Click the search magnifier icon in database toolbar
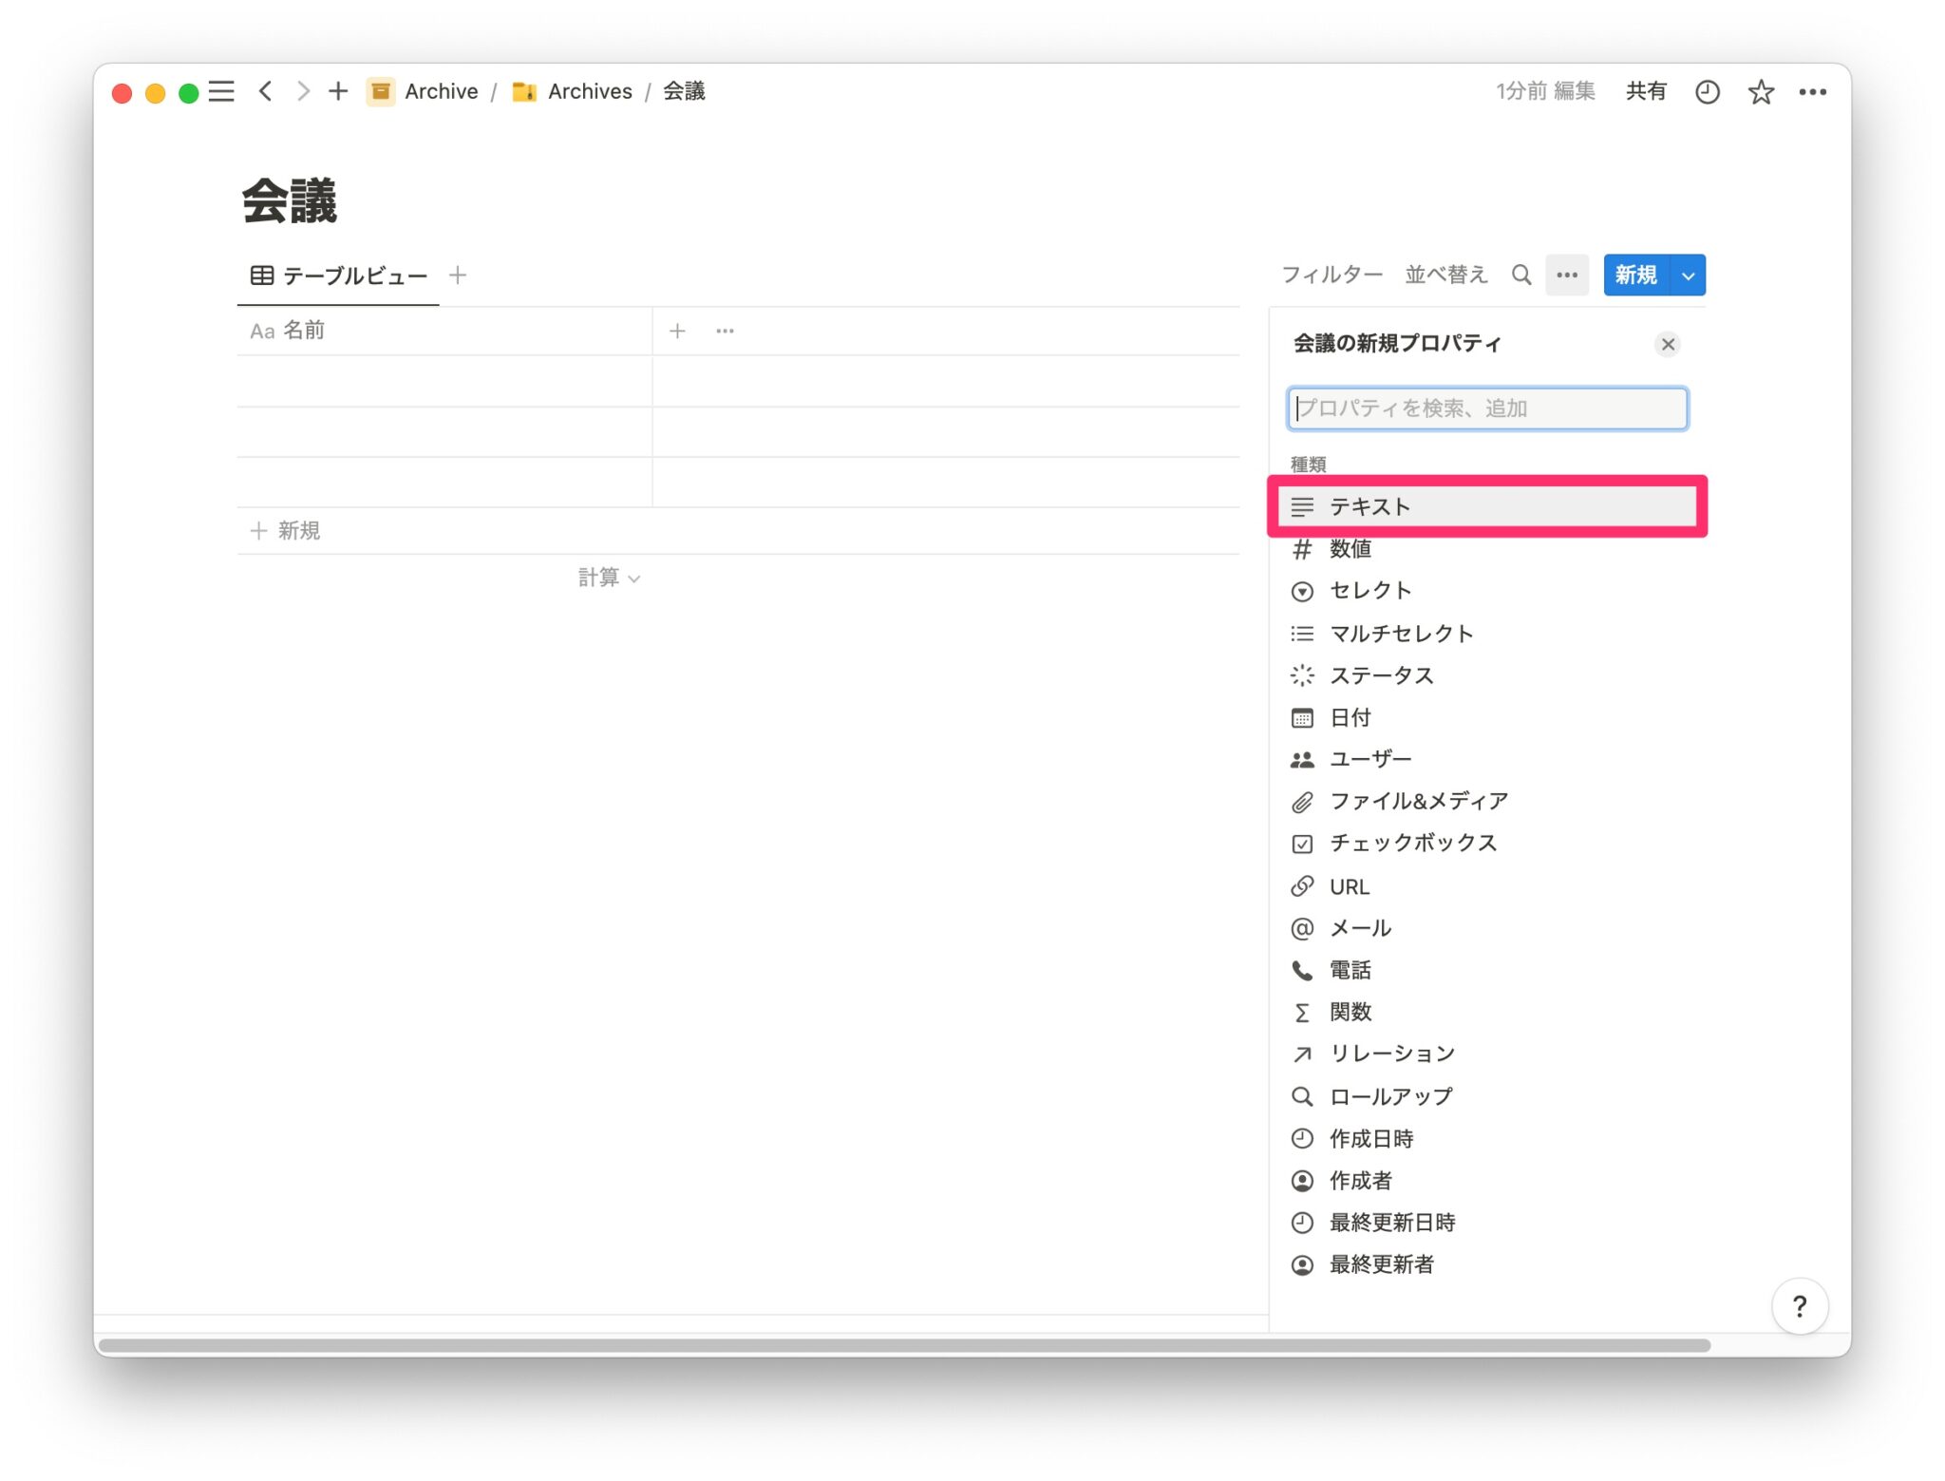This screenshot has width=1945, height=1481. (x=1520, y=275)
